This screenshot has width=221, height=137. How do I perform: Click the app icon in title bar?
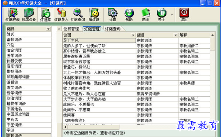click(x=5, y=3)
